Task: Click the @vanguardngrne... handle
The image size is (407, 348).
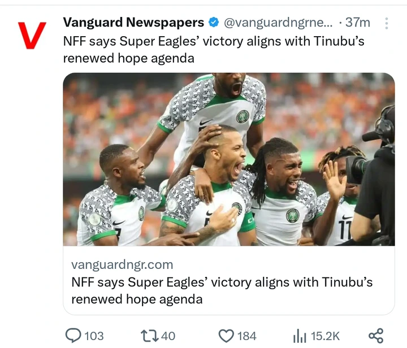Action: [x=278, y=23]
